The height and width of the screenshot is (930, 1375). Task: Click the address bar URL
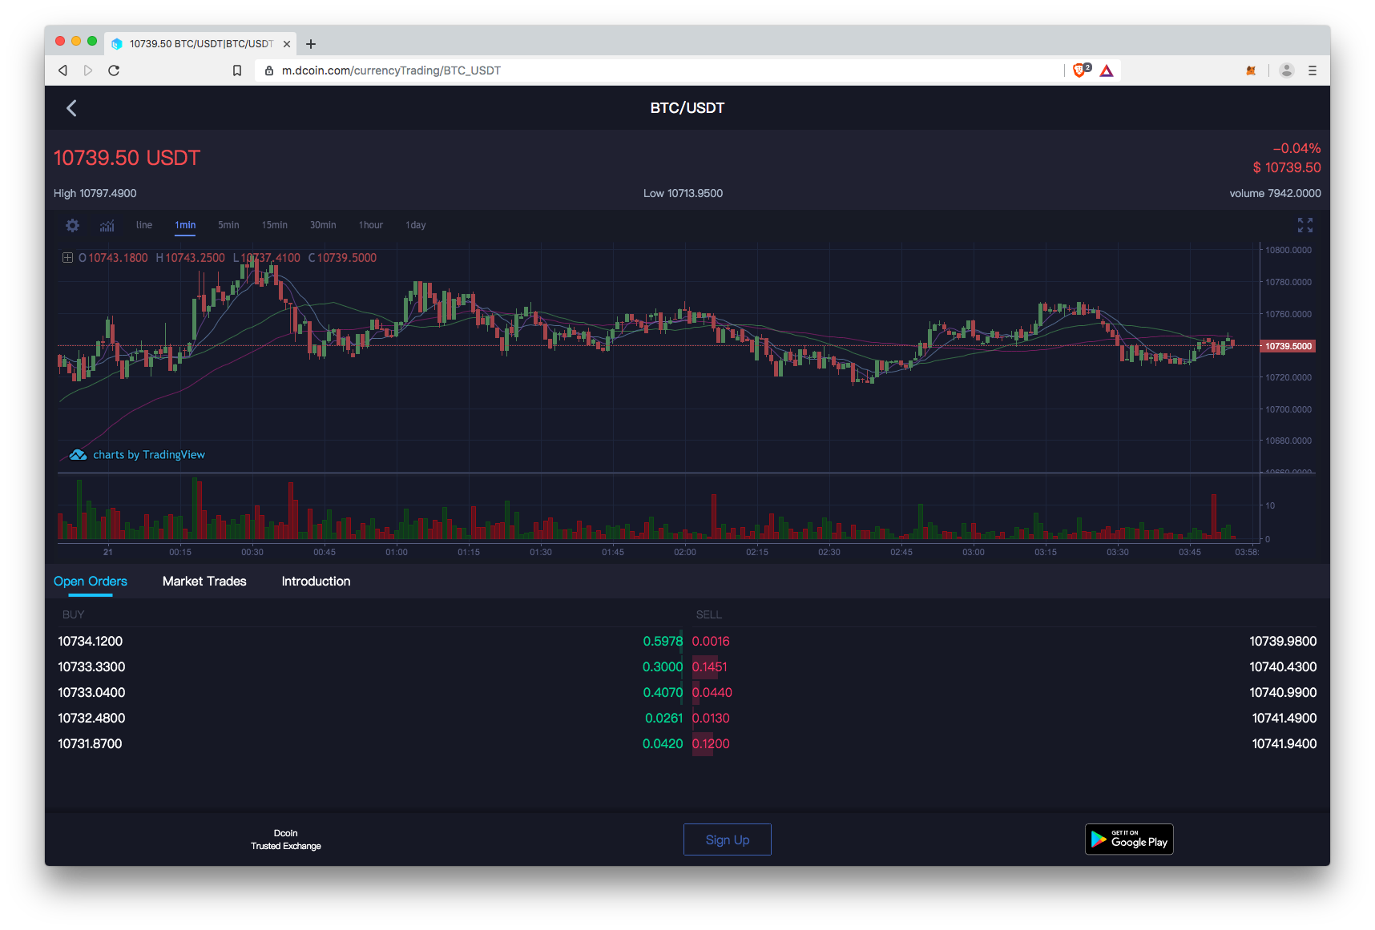391,70
